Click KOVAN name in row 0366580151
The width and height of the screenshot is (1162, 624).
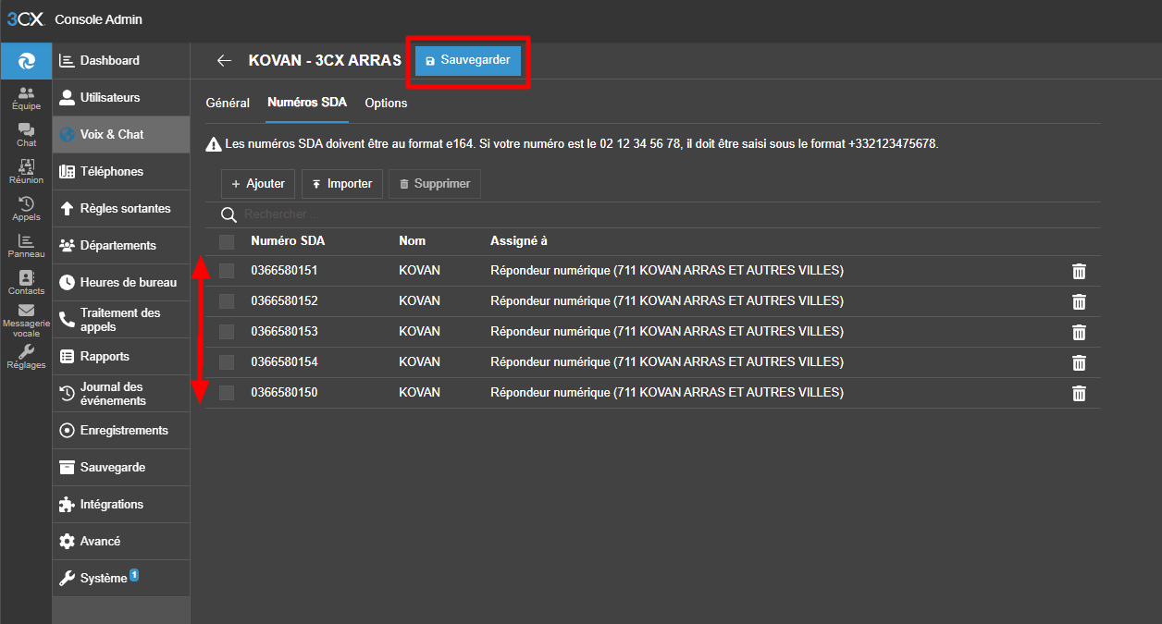pyautogui.click(x=419, y=271)
